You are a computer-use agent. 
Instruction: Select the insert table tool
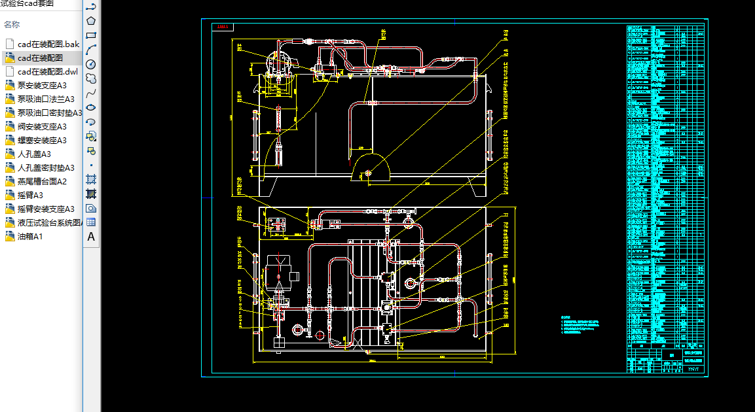pyautogui.click(x=91, y=222)
